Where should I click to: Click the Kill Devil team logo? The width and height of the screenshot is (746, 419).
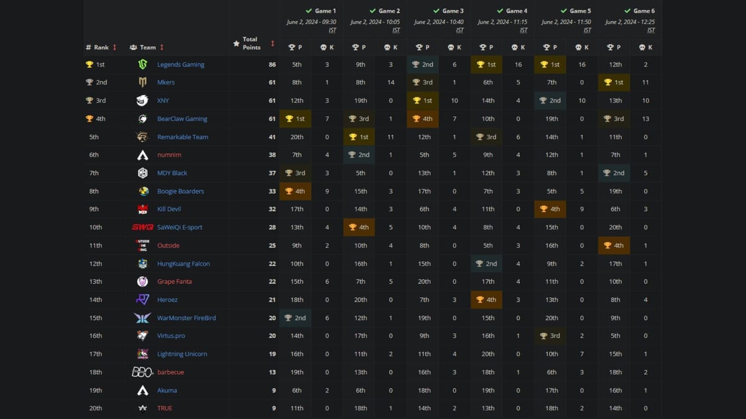tap(142, 209)
